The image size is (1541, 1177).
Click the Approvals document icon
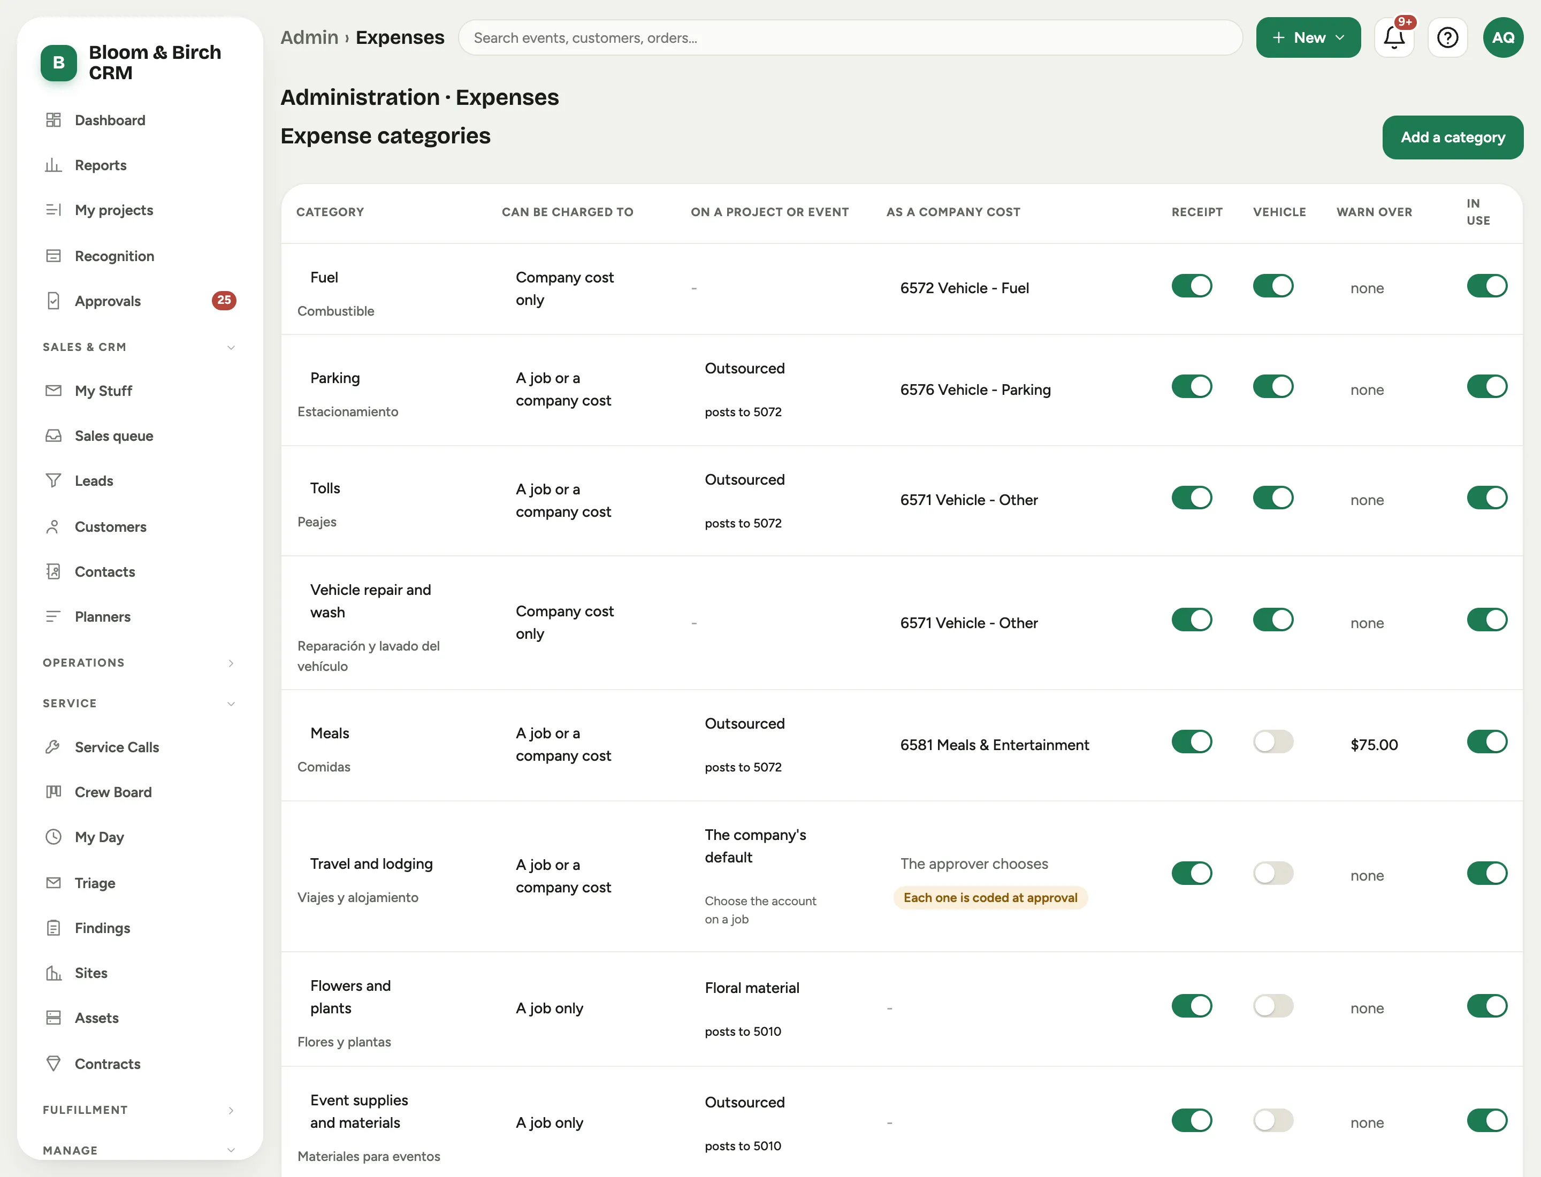coord(54,301)
